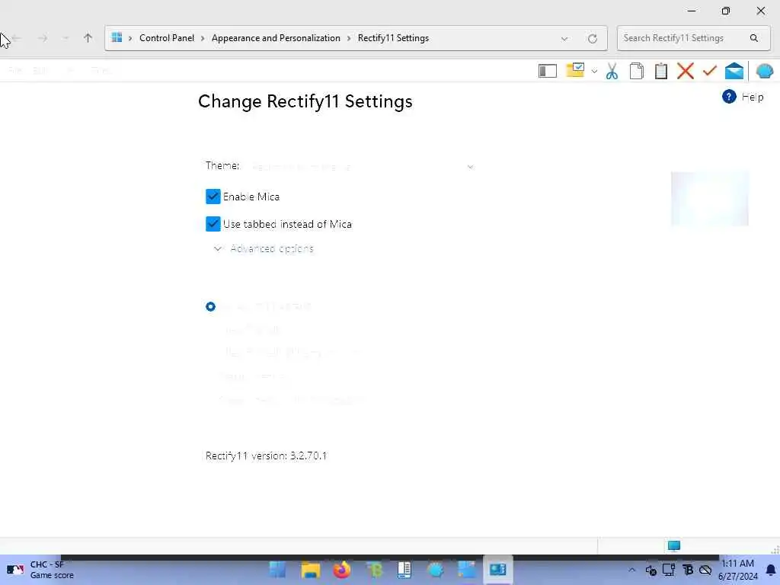Click the Windows icon in address bar
The height and width of the screenshot is (585, 780).
(117, 37)
